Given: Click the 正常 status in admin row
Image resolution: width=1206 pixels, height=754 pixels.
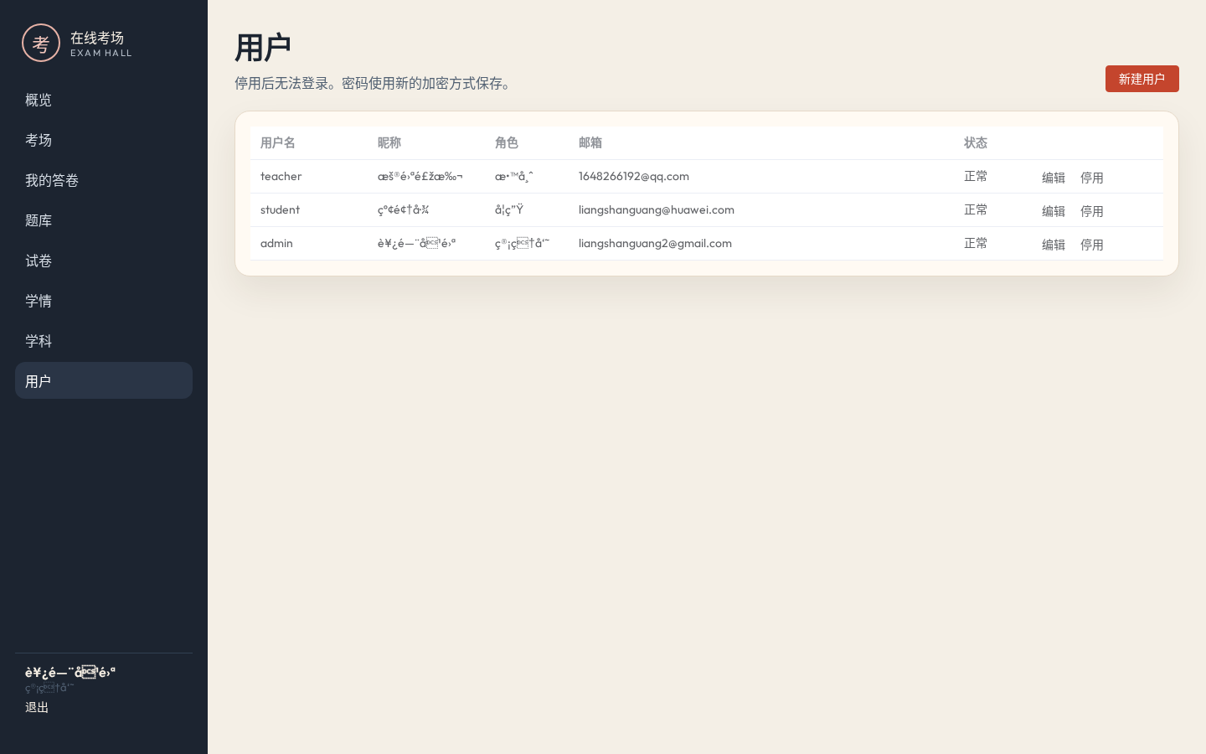Looking at the screenshot, I should pyautogui.click(x=976, y=243).
